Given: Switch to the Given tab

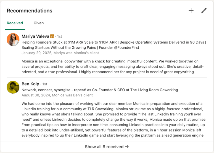Looking at the screenshot, I should [39, 23].
